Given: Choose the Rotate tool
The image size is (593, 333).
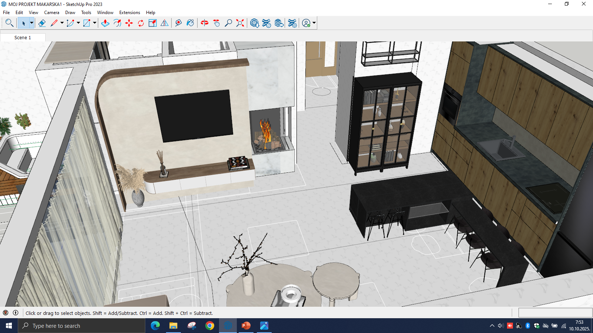Looking at the screenshot, I should pos(141,23).
